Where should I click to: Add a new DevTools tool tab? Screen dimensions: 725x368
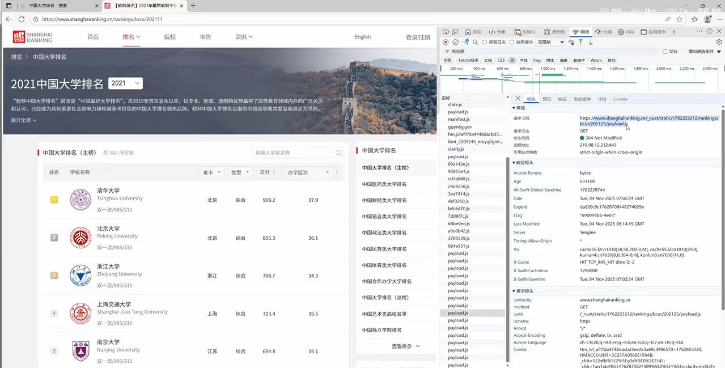click(x=674, y=32)
